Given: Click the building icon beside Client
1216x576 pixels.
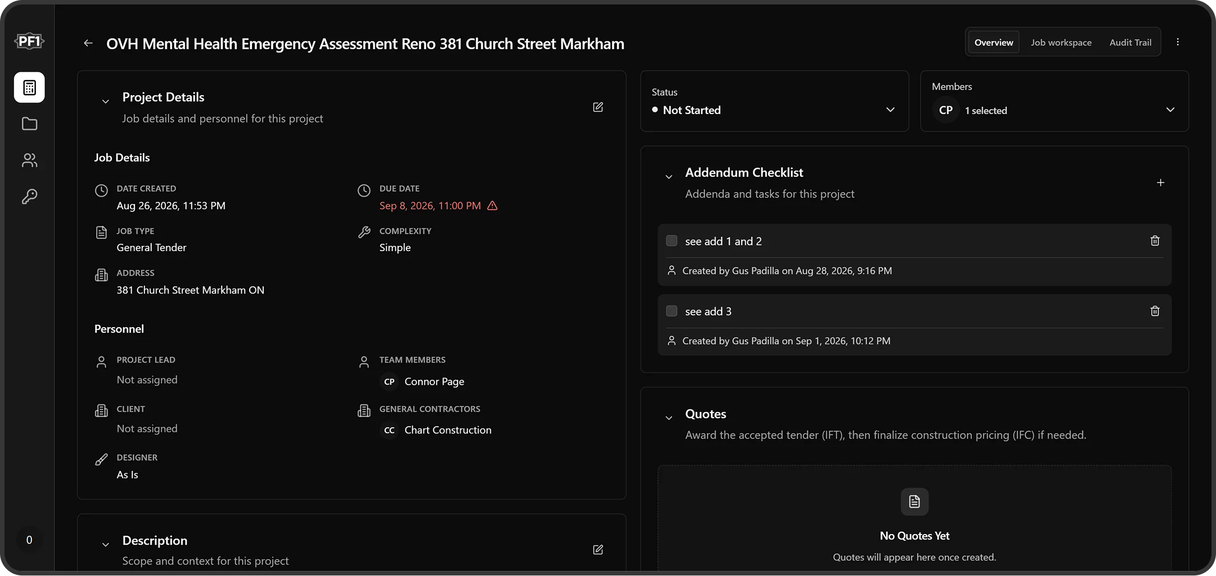Looking at the screenshot, I should point(101,411).
